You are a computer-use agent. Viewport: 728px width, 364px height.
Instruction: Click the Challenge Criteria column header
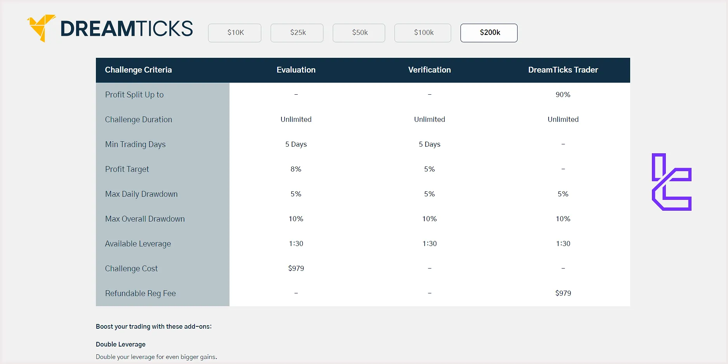pos(138,70)
